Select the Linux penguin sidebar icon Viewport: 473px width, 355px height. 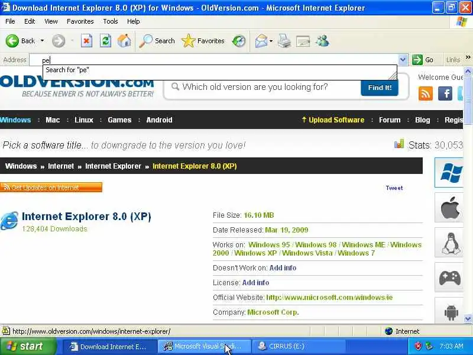point(449,243)
